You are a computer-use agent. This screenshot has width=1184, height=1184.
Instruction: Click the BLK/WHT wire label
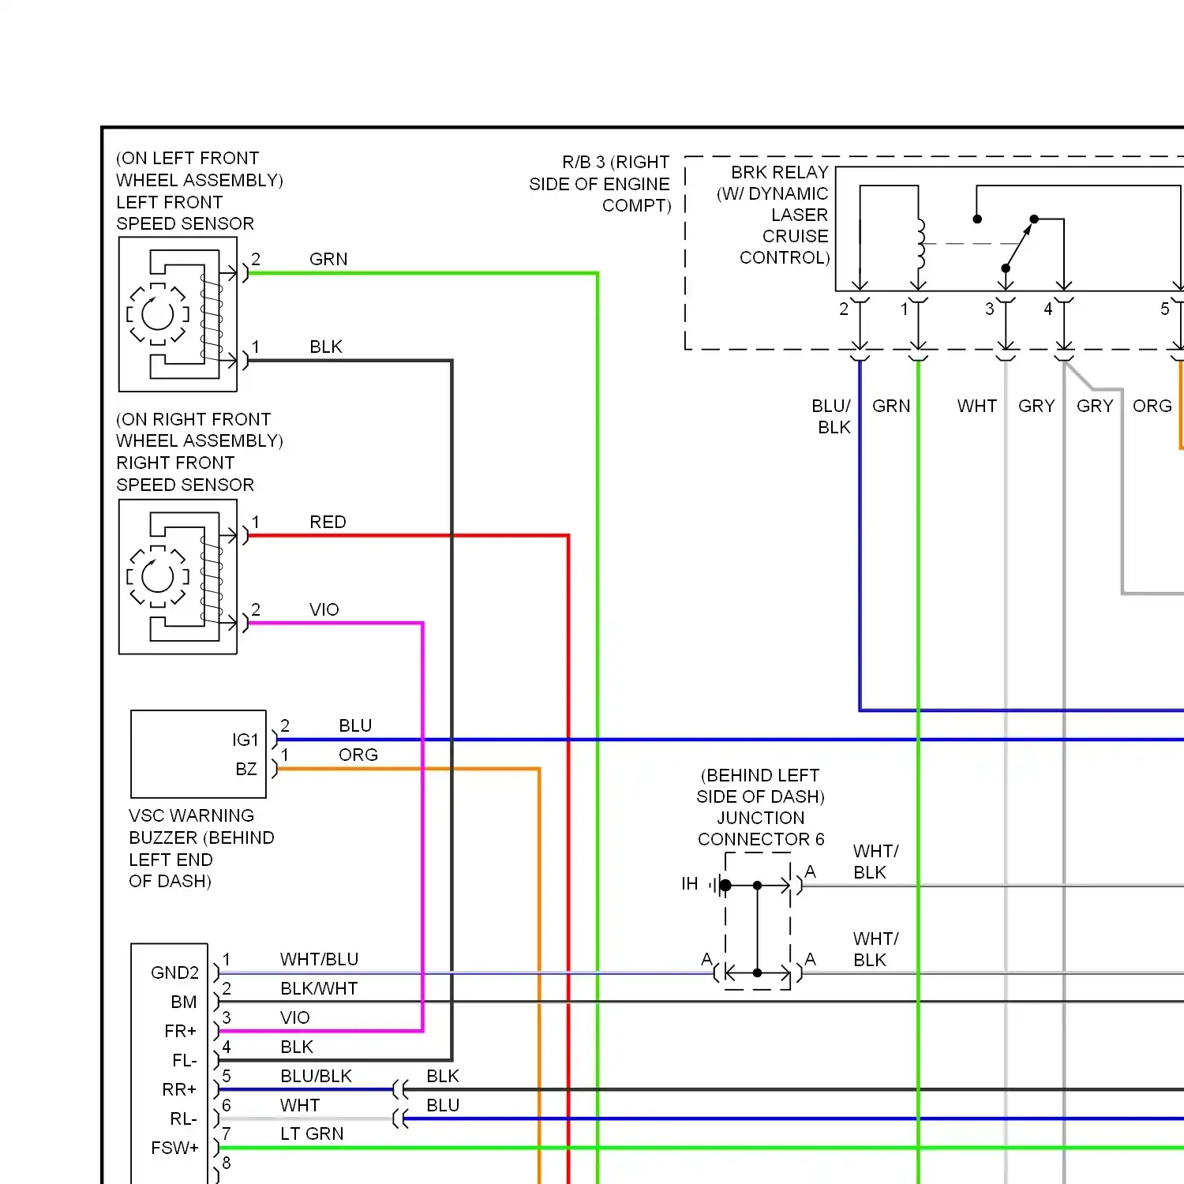click(319, 988)
